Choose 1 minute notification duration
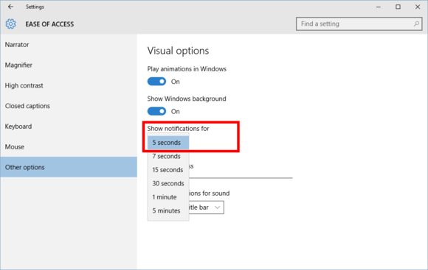The height and width of the screenshot is (270, 428). [168, 197]
